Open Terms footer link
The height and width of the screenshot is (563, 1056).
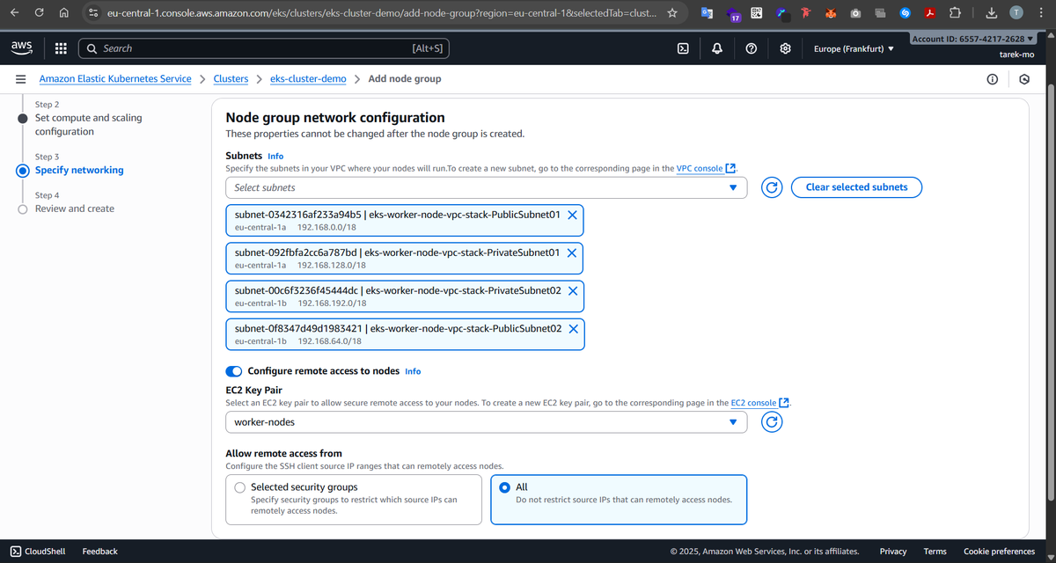935,552
